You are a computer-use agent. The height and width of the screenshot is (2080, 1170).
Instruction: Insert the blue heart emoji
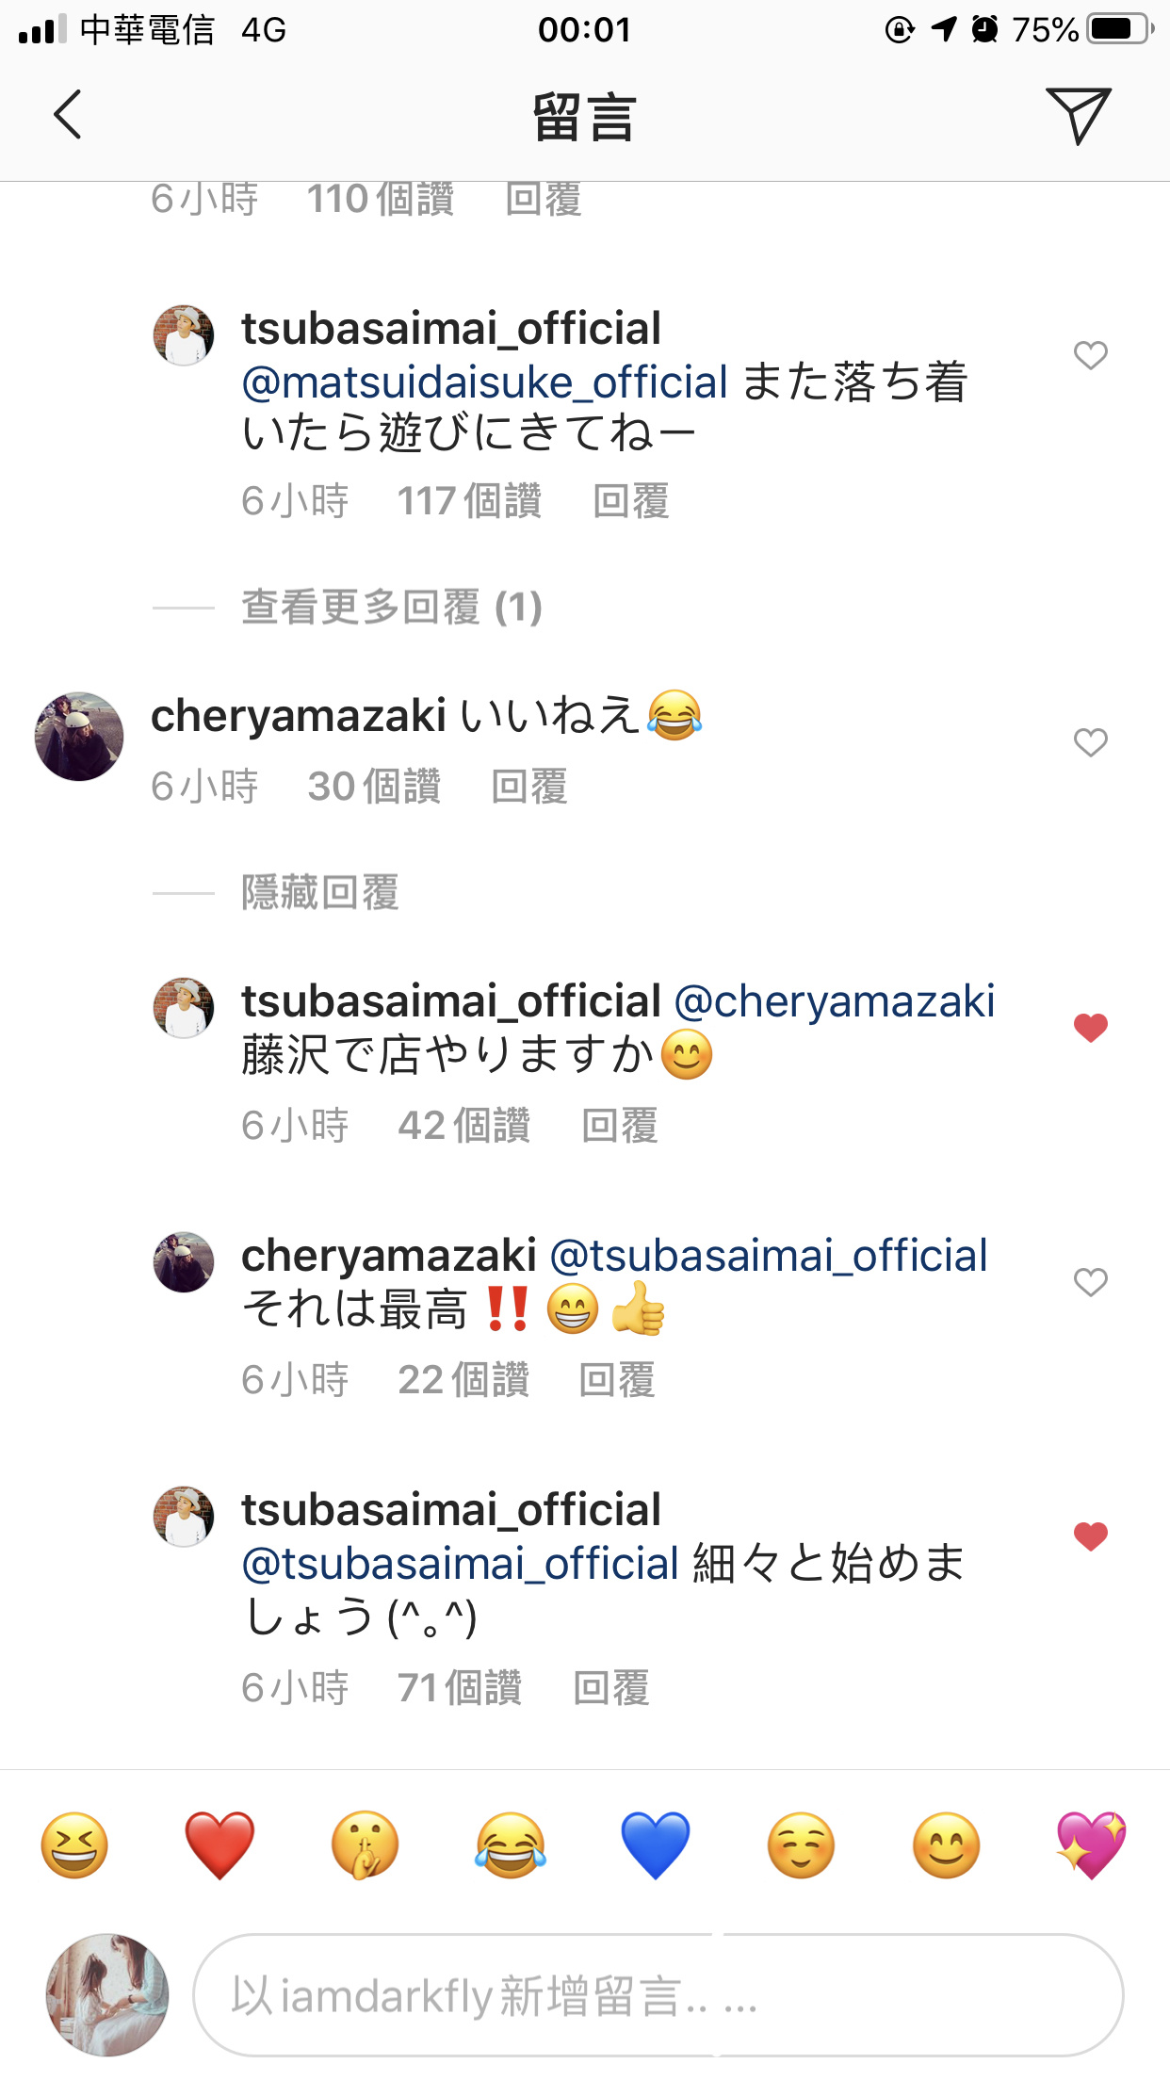pyautogui.click(x=656, y=1844)
